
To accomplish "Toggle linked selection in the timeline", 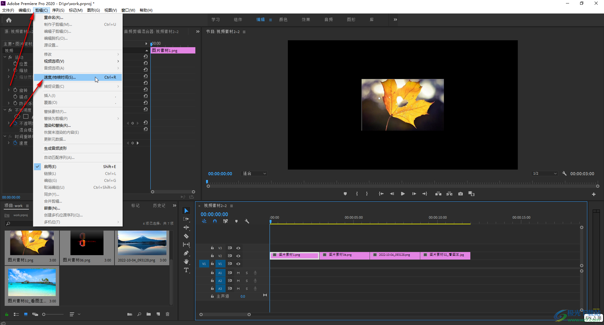I will [226, 221].
